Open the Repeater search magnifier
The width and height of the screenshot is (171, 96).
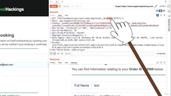[165, 2]
